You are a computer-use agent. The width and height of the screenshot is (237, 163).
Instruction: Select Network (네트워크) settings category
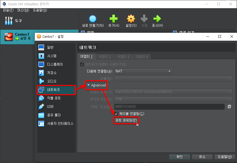pos(56,90)
